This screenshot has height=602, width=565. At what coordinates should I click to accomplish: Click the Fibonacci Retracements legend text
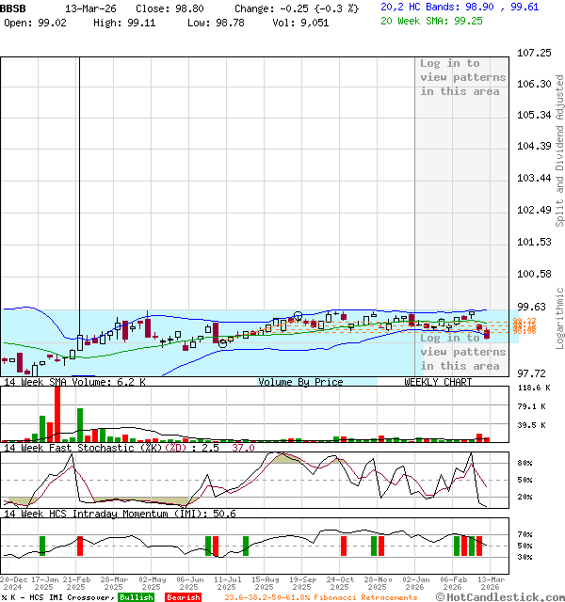click(320, 597)
